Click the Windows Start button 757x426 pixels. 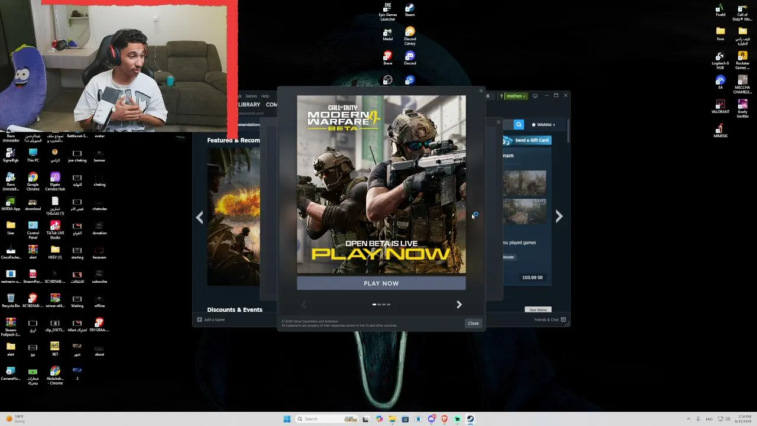coord(287,419)
